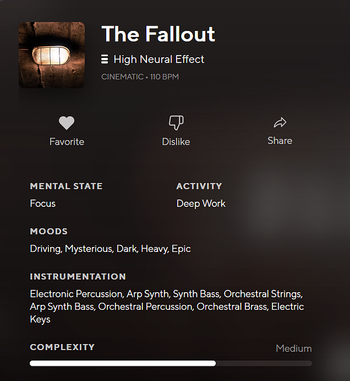Select the track title The Fallout
Viewport: 350px width, 381px height.
pyautogui.click(x=158, y=34)
